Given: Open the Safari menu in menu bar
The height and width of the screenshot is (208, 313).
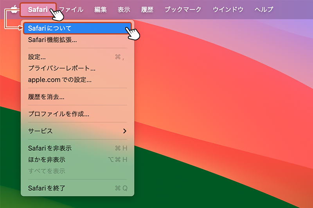Looking at the screenshot, I should click(38, 9).
